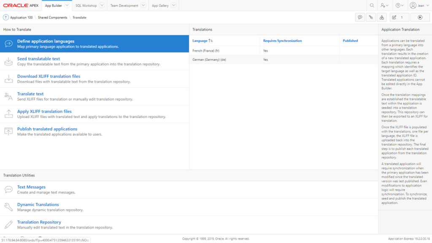The image size is (432, 243).
Task: Click the Publish translated applications icon
Action: pos(8,132)
